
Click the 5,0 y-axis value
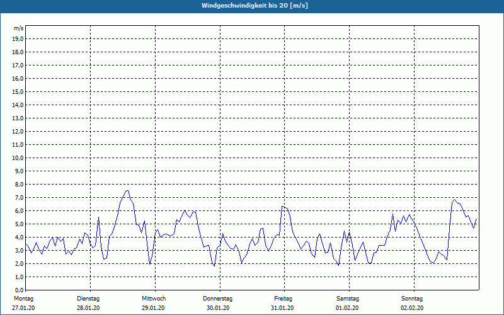19,224
